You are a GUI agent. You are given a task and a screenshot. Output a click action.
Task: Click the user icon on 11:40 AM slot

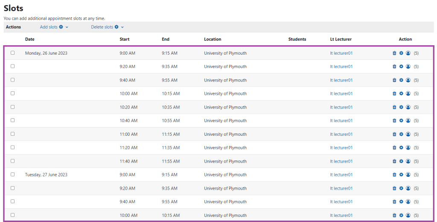[408, 161]
